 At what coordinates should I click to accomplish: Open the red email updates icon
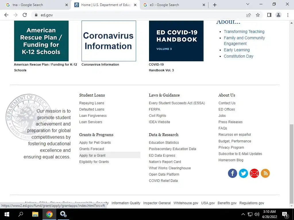[x=254, y=173]
